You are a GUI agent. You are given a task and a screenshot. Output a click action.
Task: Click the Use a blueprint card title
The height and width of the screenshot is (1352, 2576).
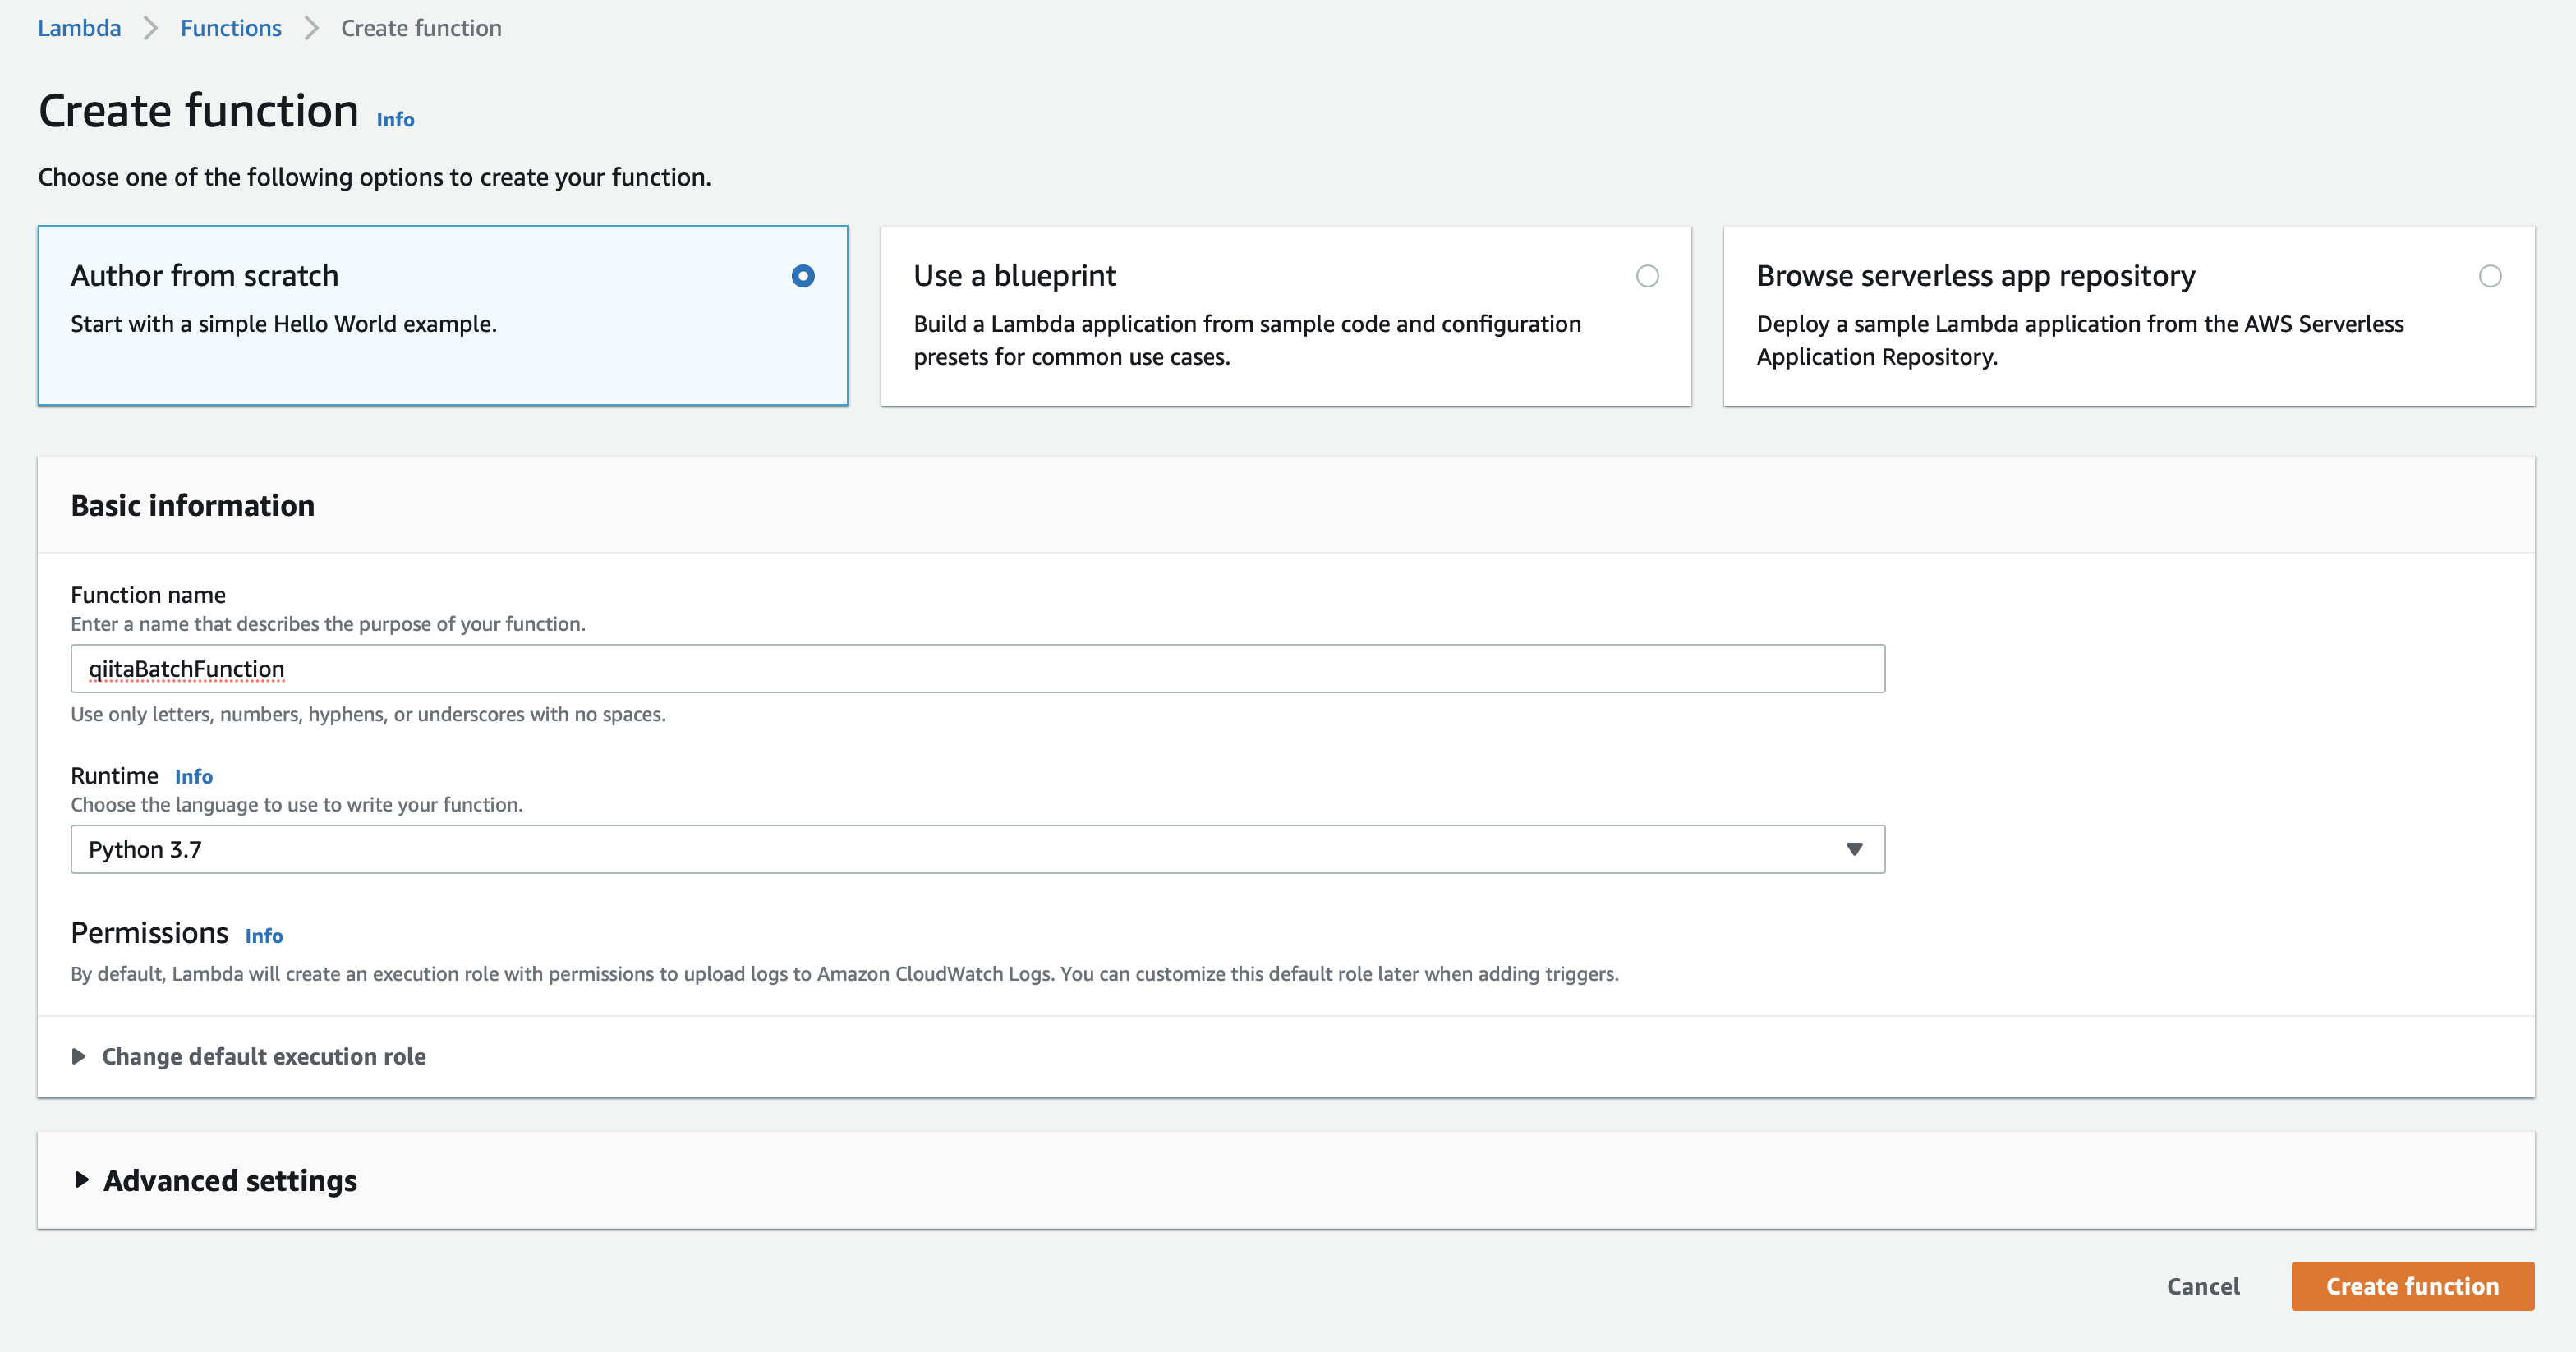click(x=1014, y=276)
